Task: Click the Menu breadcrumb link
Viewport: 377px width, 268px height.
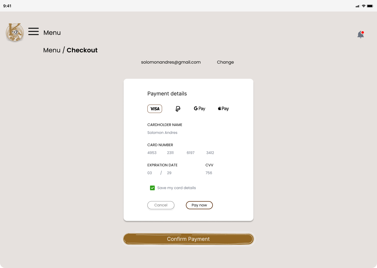Action: 52,50
